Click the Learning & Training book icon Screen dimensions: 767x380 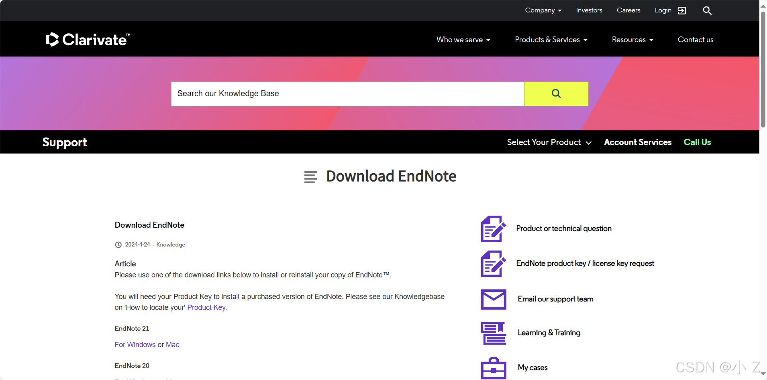[494, 333]
